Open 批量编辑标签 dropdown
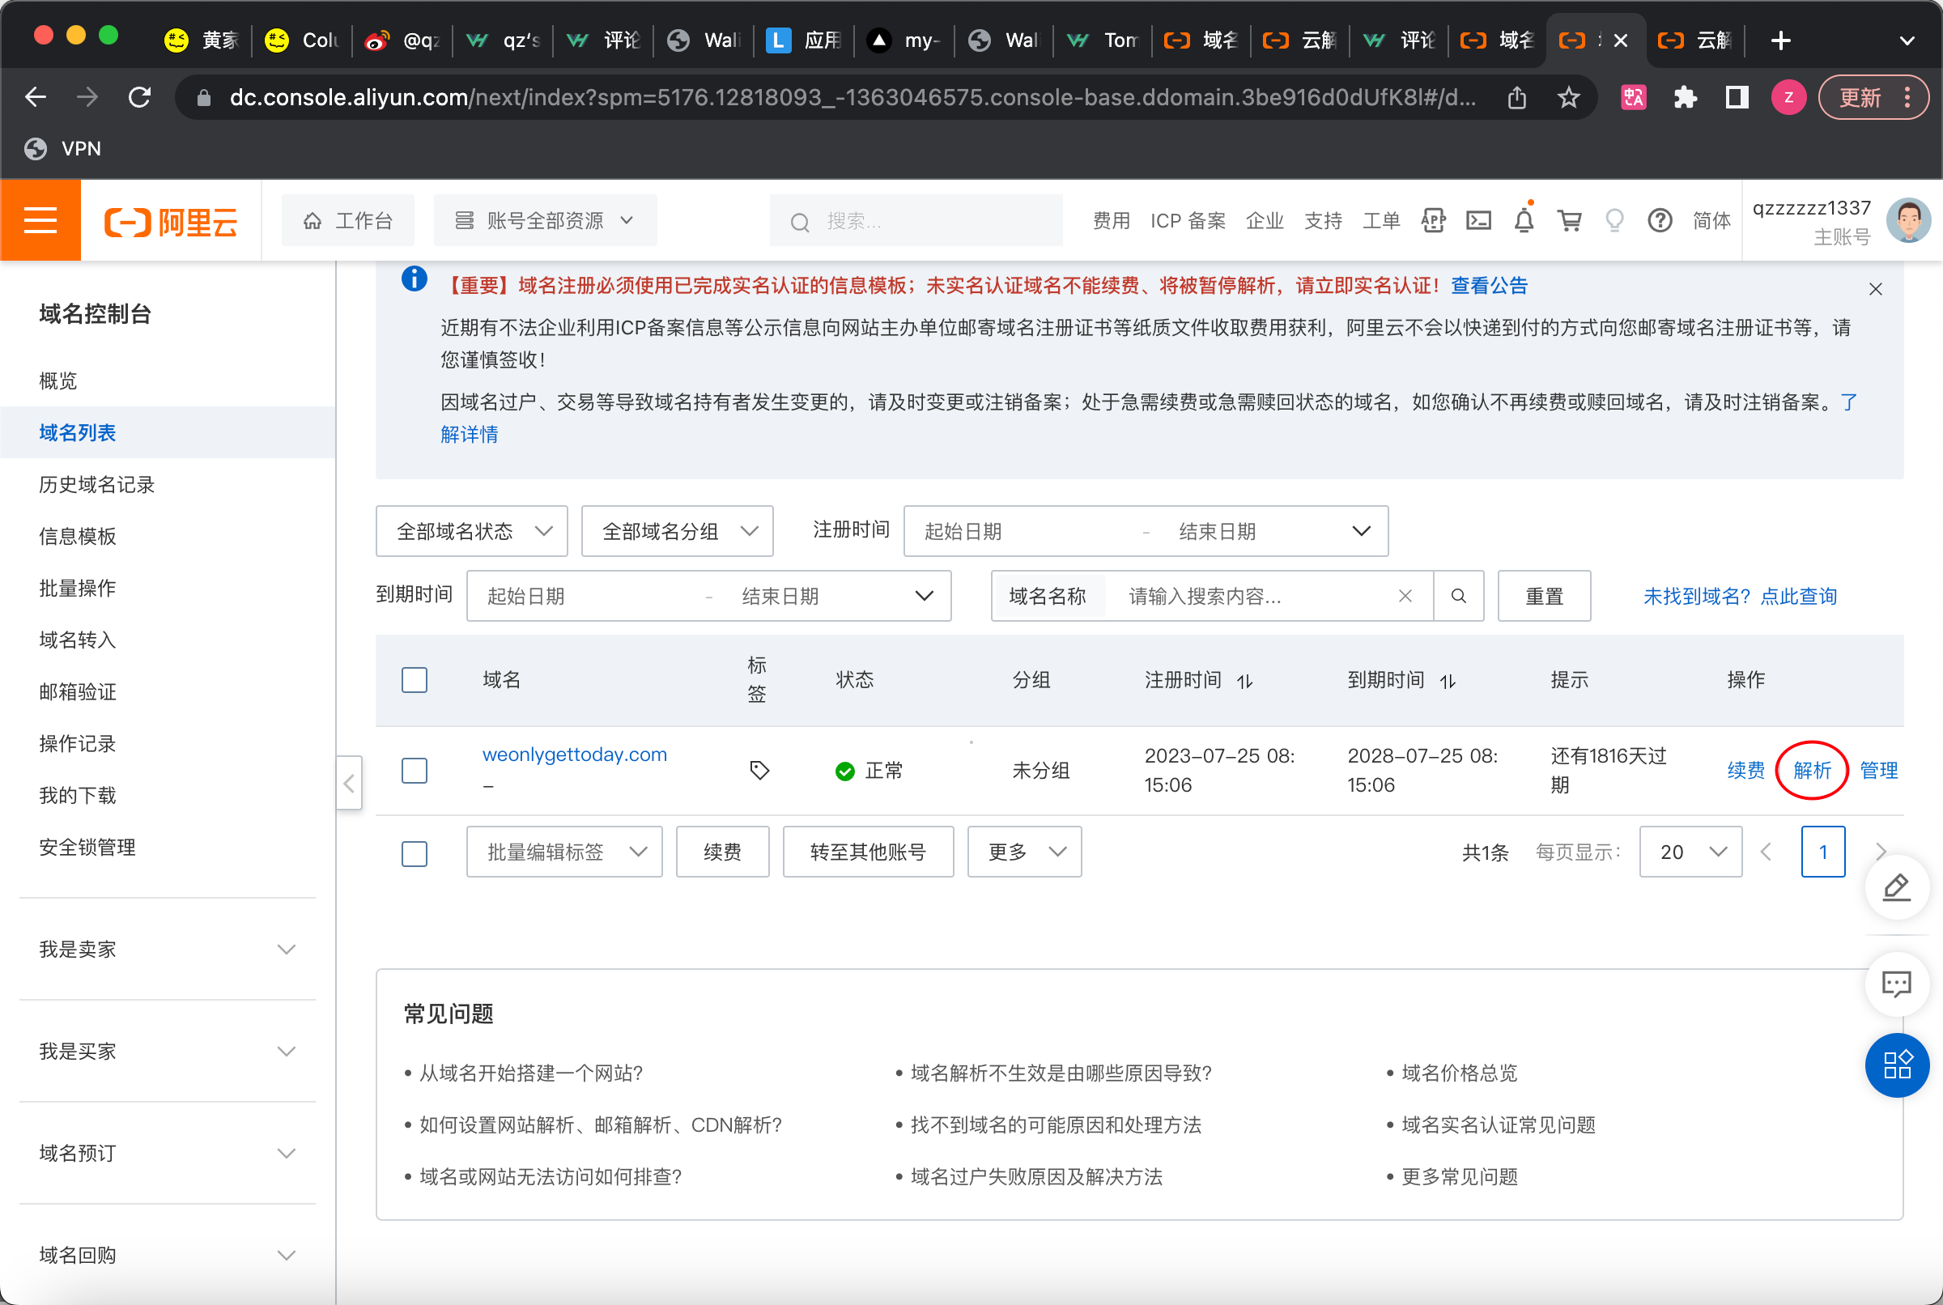 564,852
